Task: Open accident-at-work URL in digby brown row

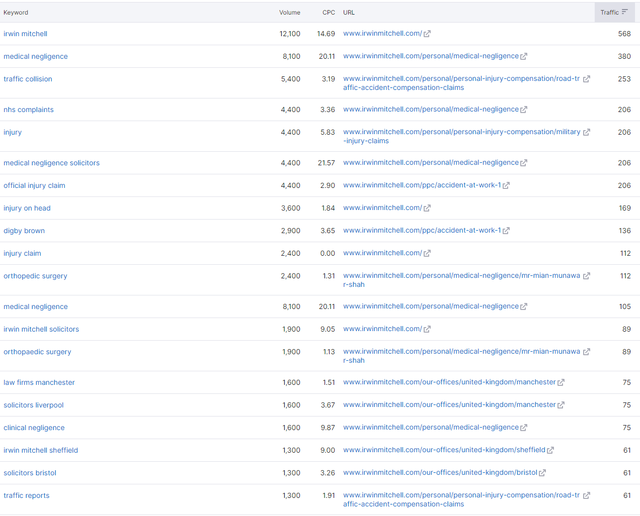Action: click(x=422, y=230)
